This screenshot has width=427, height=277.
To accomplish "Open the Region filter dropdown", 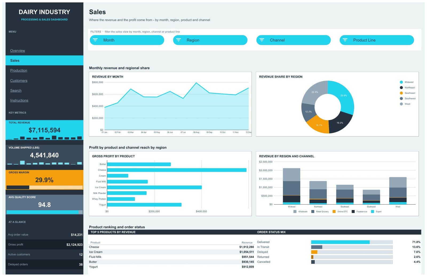I will (210, 40).
